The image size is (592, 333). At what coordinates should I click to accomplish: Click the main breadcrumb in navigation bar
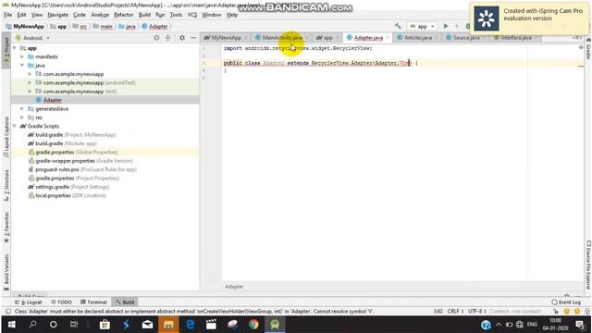[103, 27]
